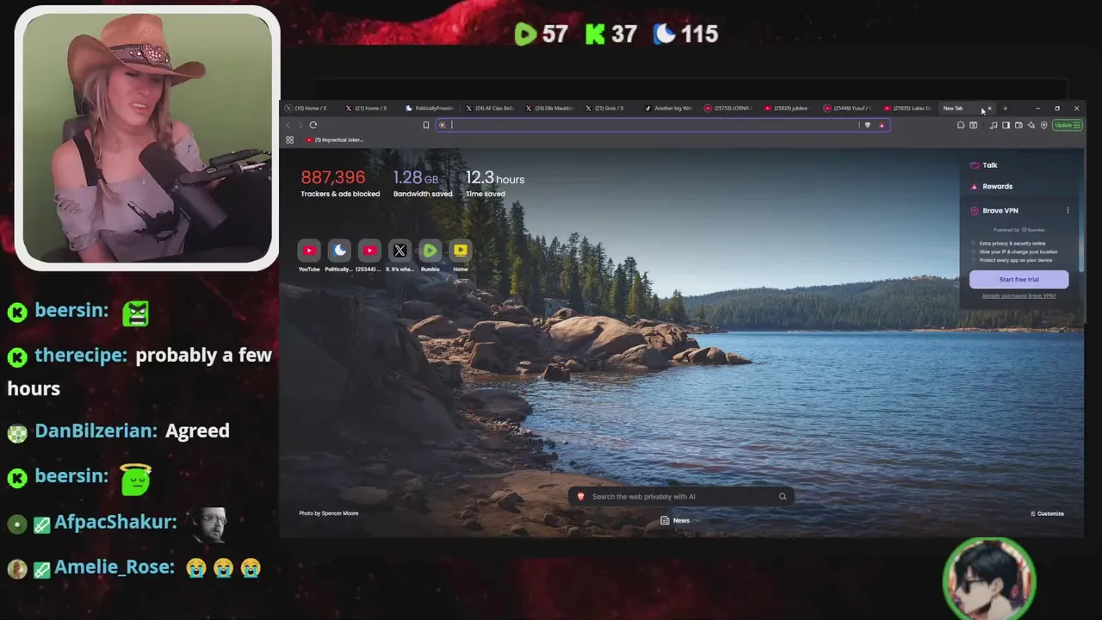Click Amelie_Rose username in stream chat

[115, 567]
